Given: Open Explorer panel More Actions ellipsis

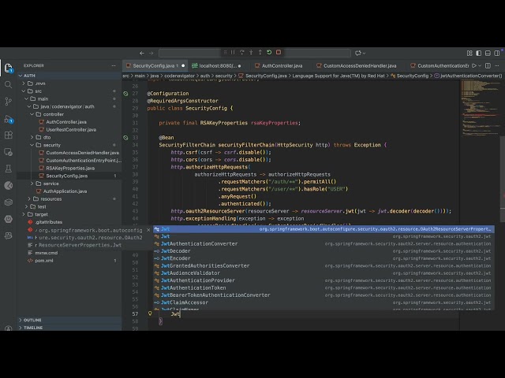Looking at the screenshot, I should [x=114, y=65].
